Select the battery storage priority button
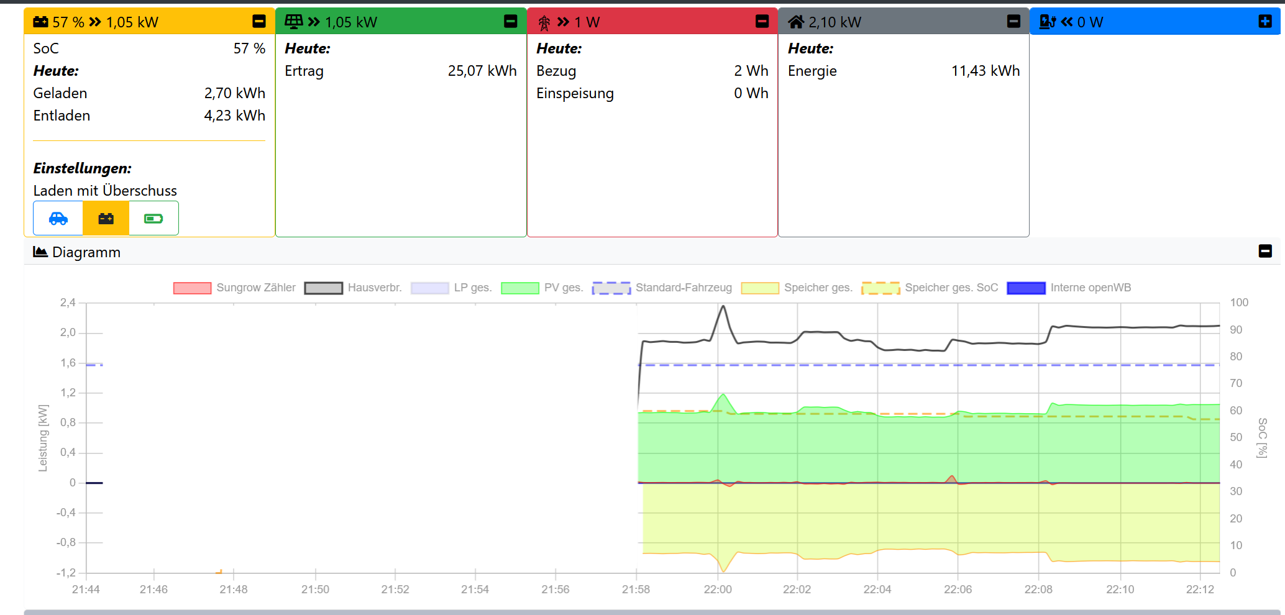This screenshot has height=615, width=1285. click(106, 219)
